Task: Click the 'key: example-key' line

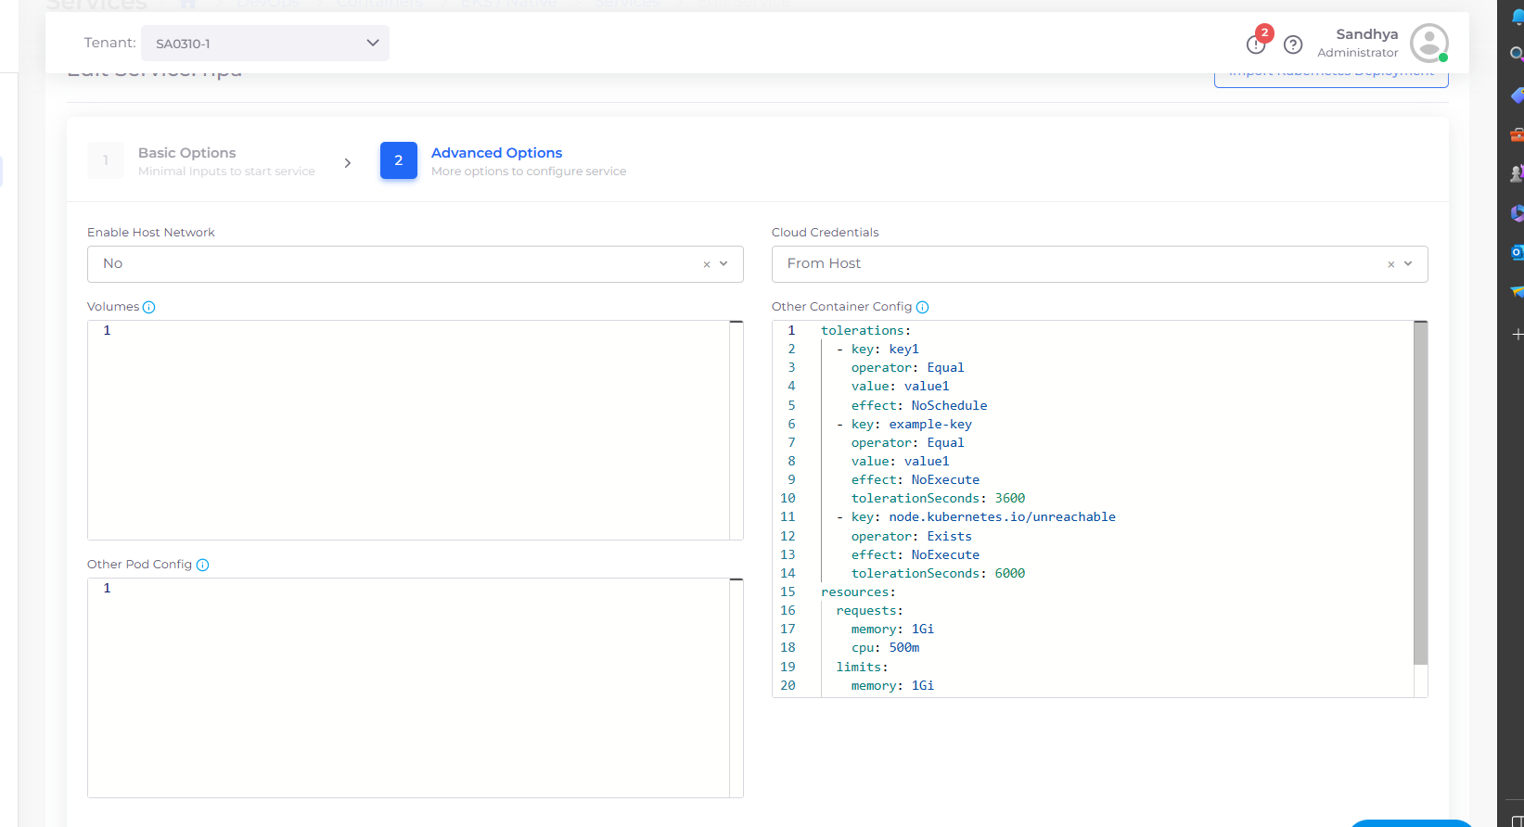Action: click(x=904, y=425)
